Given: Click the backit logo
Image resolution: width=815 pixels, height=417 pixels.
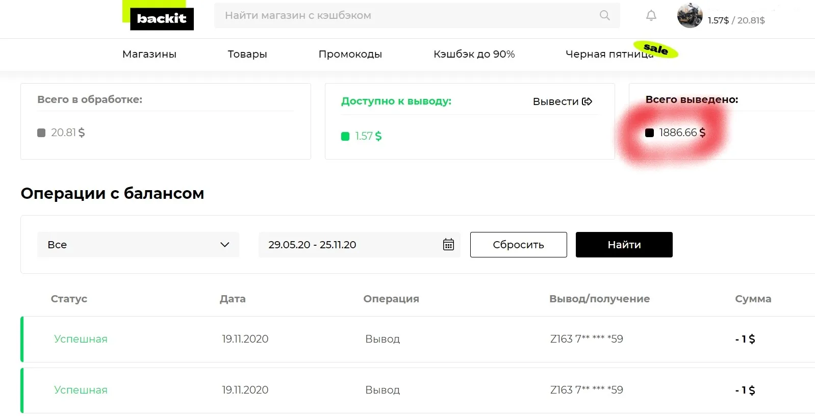Looking at the screenshot, I should pyautogui.click(x=162, y=19).
